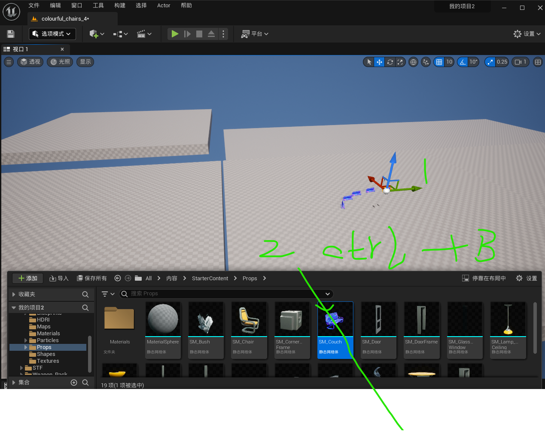Open the 构建 menu
The image size is (545, 432).
tap(120, 6)
